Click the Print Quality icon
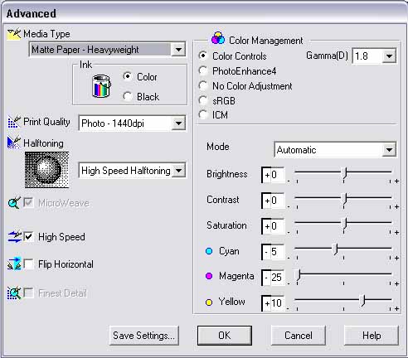408x358 pixels. click(x=14, y=122)
